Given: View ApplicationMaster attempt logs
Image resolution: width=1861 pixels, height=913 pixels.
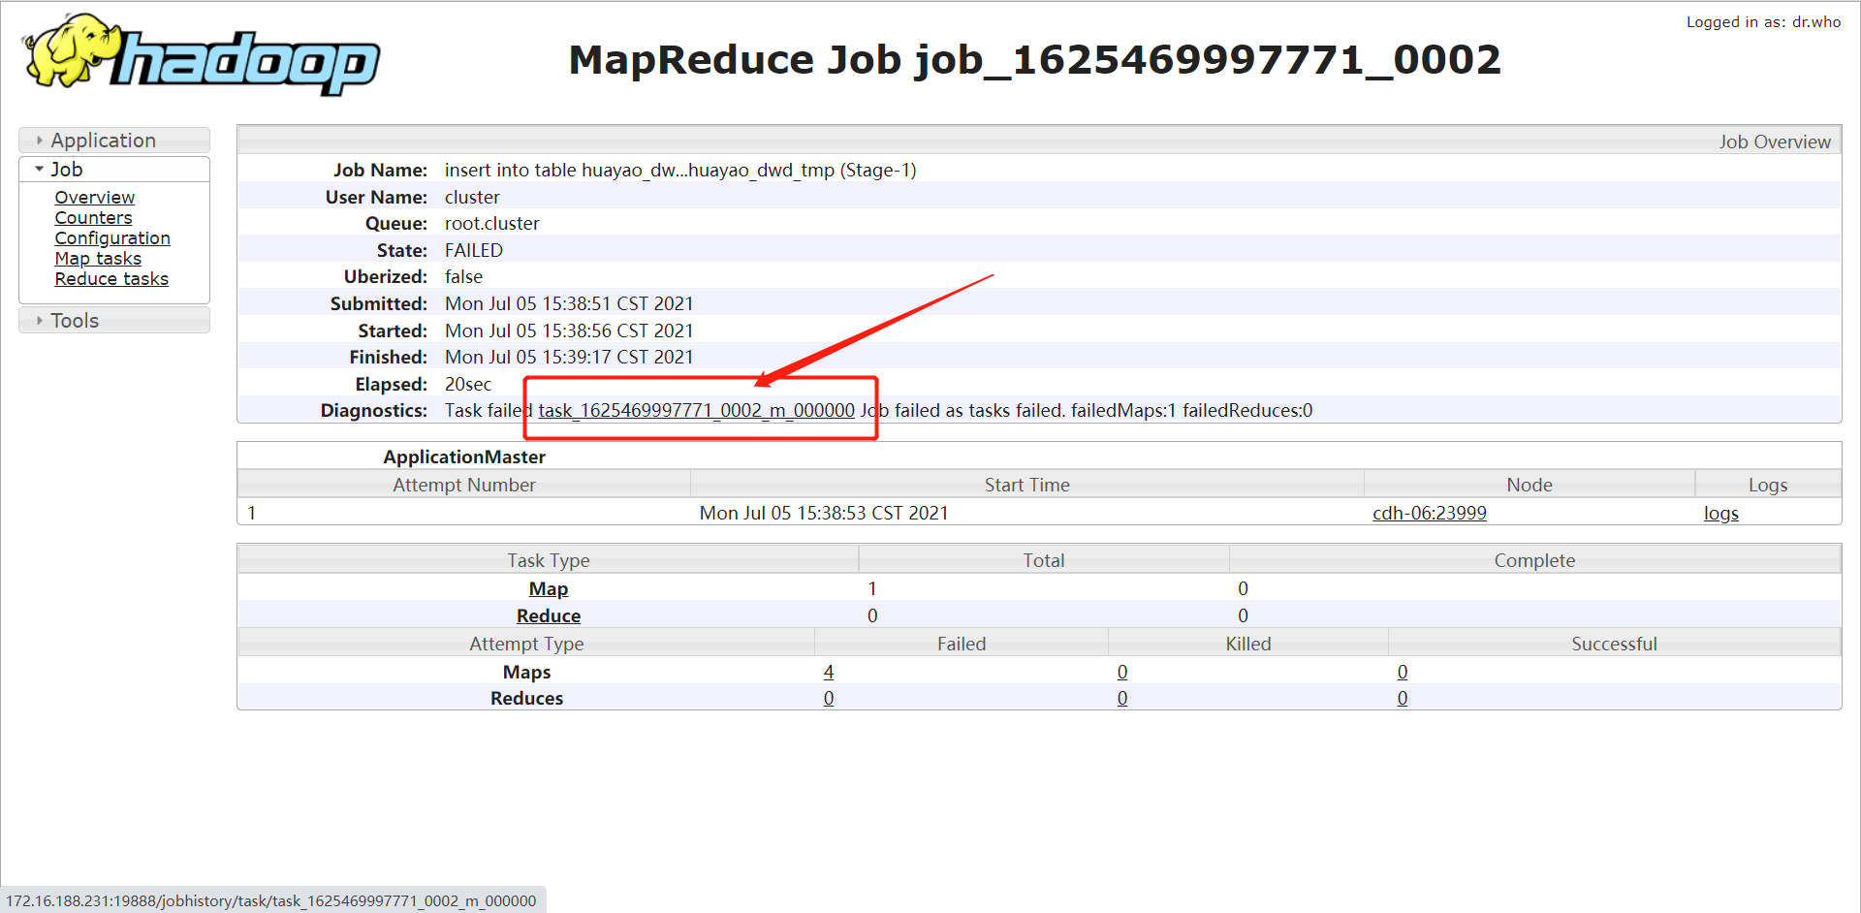Looking at the screenshot, I should pyautogui.click(x=1720, y=513).
